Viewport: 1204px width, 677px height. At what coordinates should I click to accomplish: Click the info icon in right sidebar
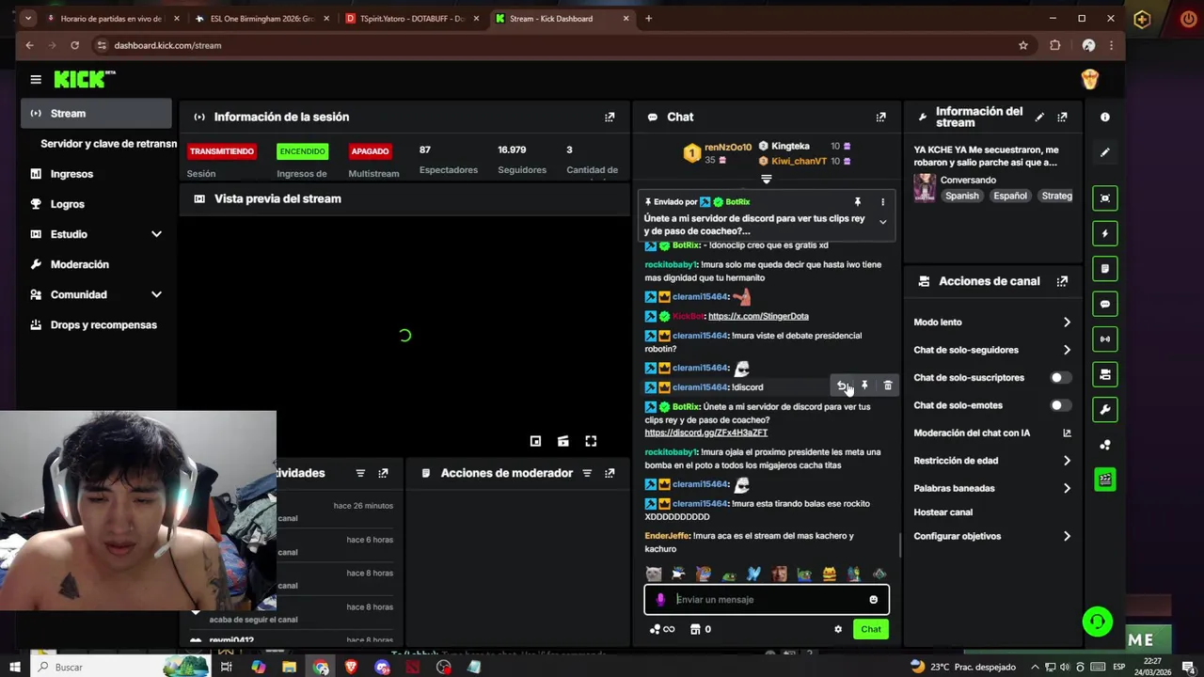tap(1105, 118)
